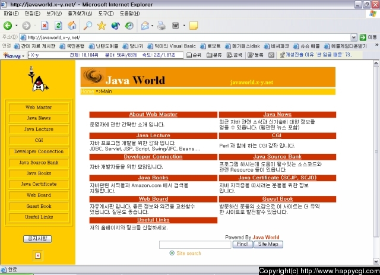Click the site search text field
The width and height of the screenshot is (380, 275).
(195, 245)
